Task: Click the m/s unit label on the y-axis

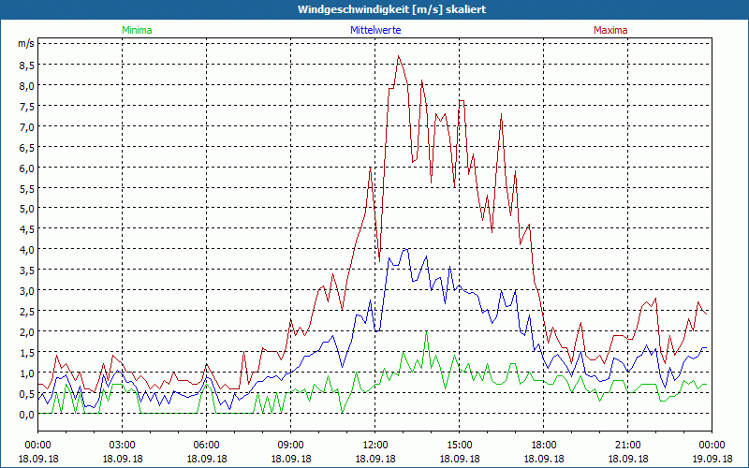Action: point(25,43)
